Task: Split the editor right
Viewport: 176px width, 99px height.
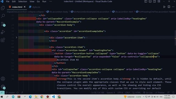Action: 169,7
